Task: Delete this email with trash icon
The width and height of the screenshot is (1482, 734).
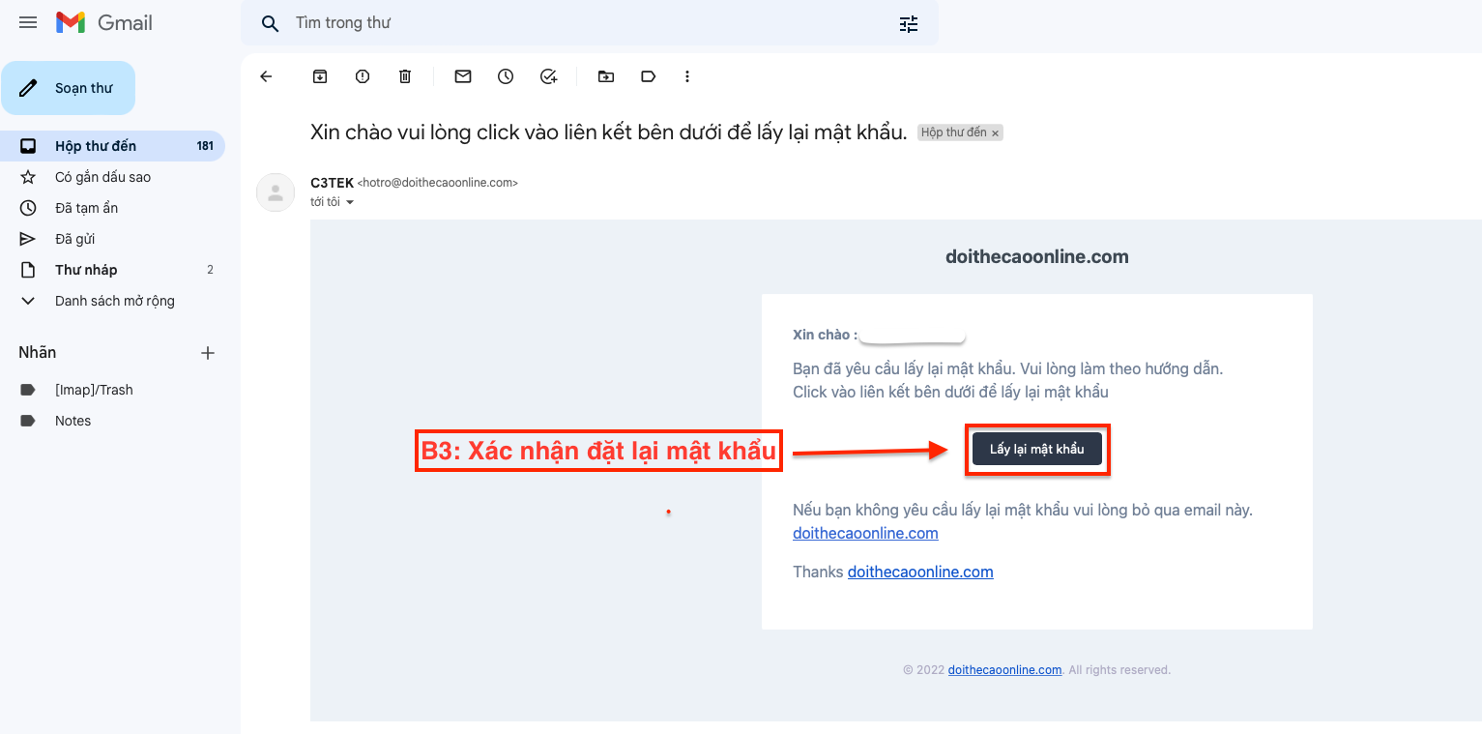Action: 405,76
